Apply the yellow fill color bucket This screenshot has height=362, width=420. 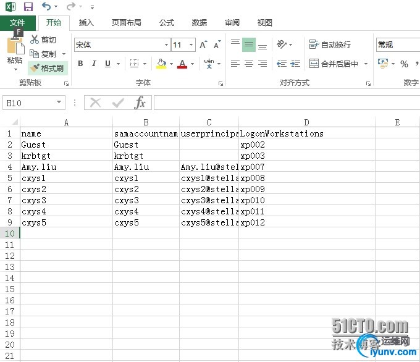tap(161, 64)
